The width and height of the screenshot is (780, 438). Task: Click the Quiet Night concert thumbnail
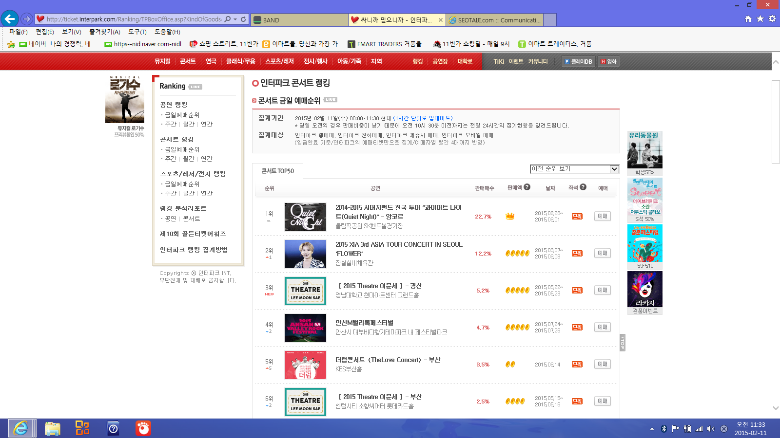coord(305,217)
